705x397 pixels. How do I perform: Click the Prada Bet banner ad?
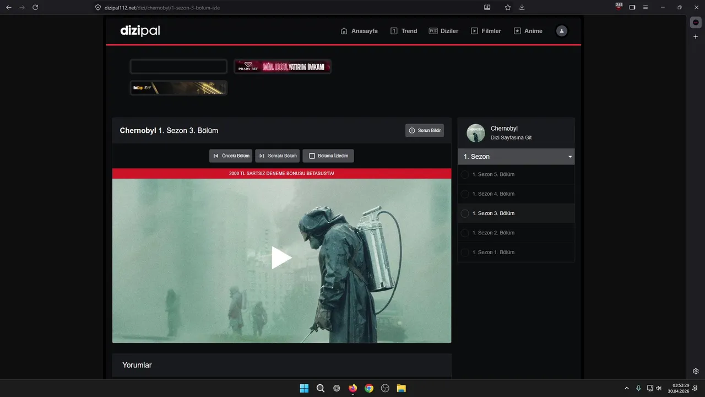click(283, 67)
